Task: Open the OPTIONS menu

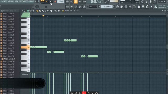Action: pyautogui.click(x=22, y=1)
